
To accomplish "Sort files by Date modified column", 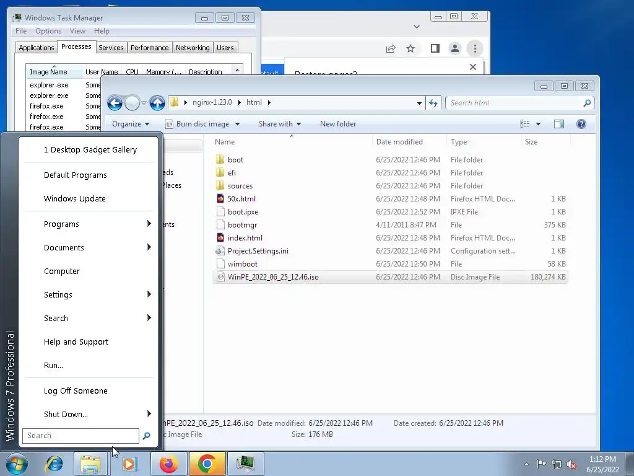I will [409, 142].
